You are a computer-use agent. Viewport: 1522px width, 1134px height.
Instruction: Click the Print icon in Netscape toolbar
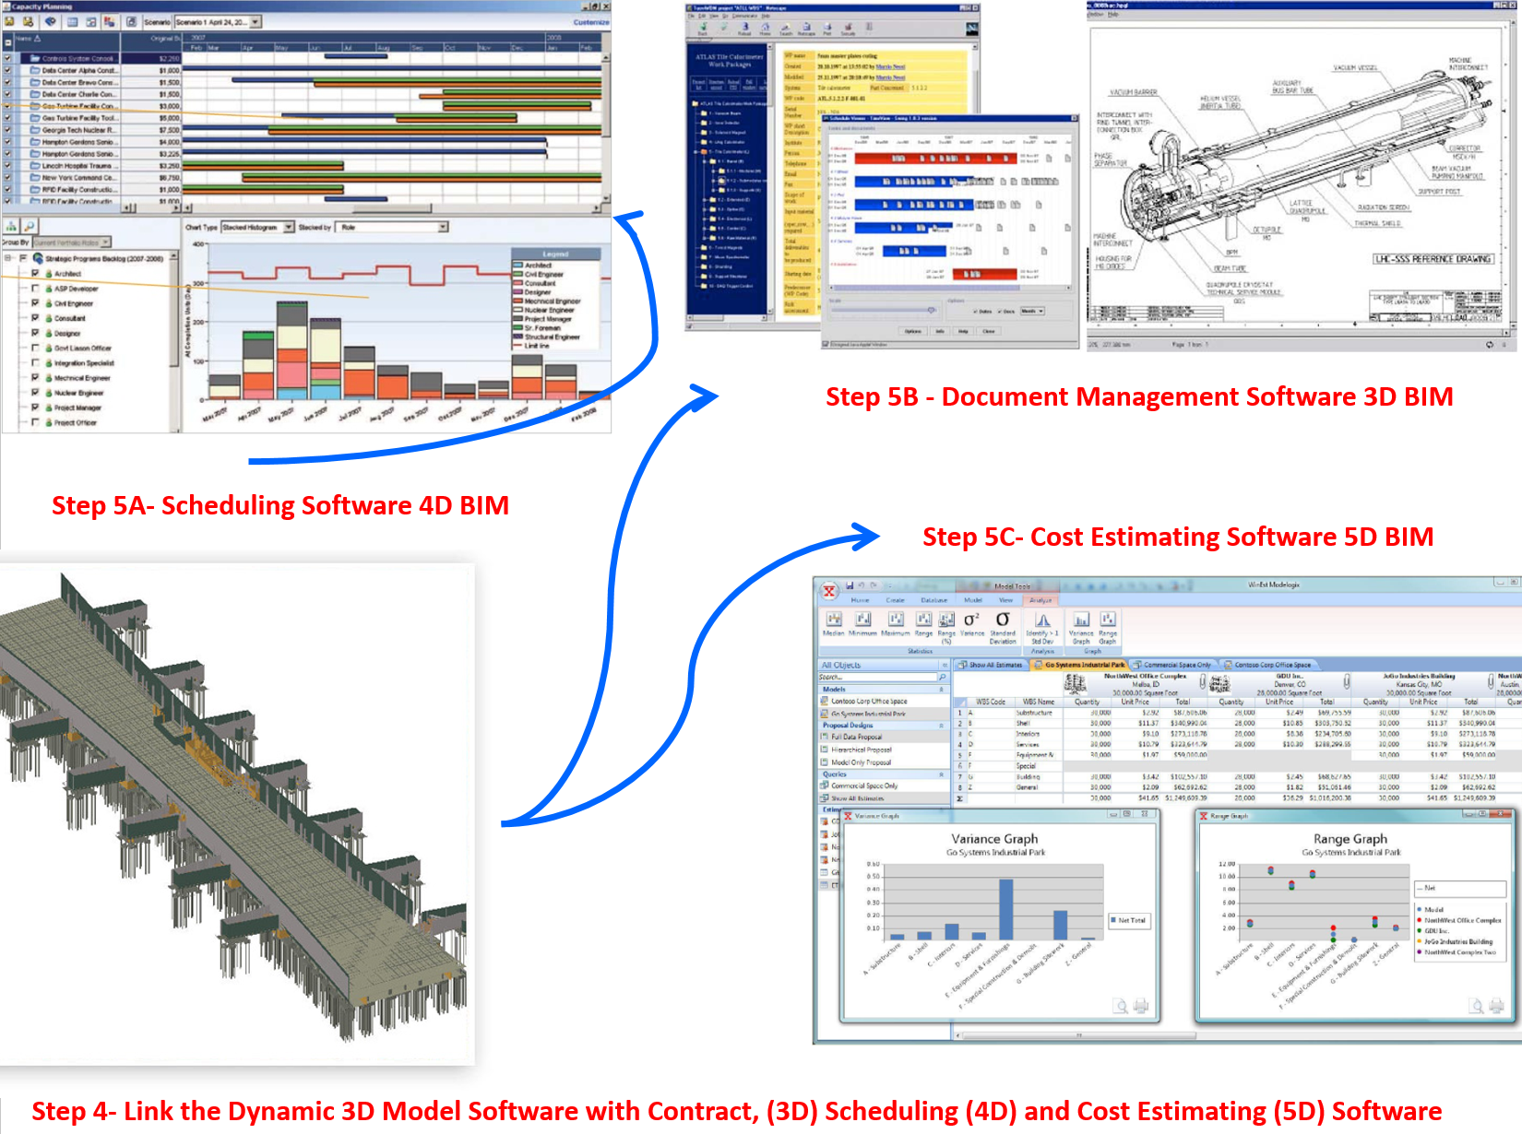click(827, 28)
